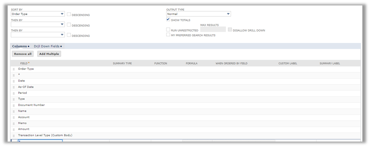Select the Document Number column row
370x147 pixels.
tap(186, 105)
